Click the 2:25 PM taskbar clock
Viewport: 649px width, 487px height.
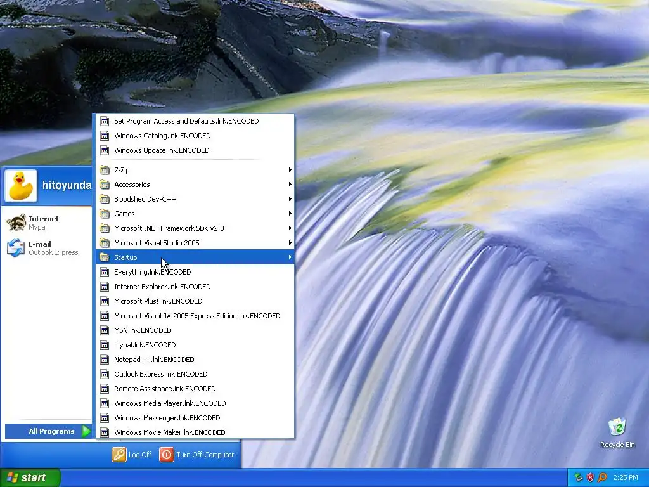[x=626, y=477]
